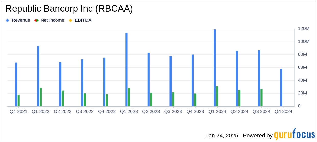Select the blue Revenue bar for Q1 2022
This screenshot has height=142, width=317.
tap(38, 76)
